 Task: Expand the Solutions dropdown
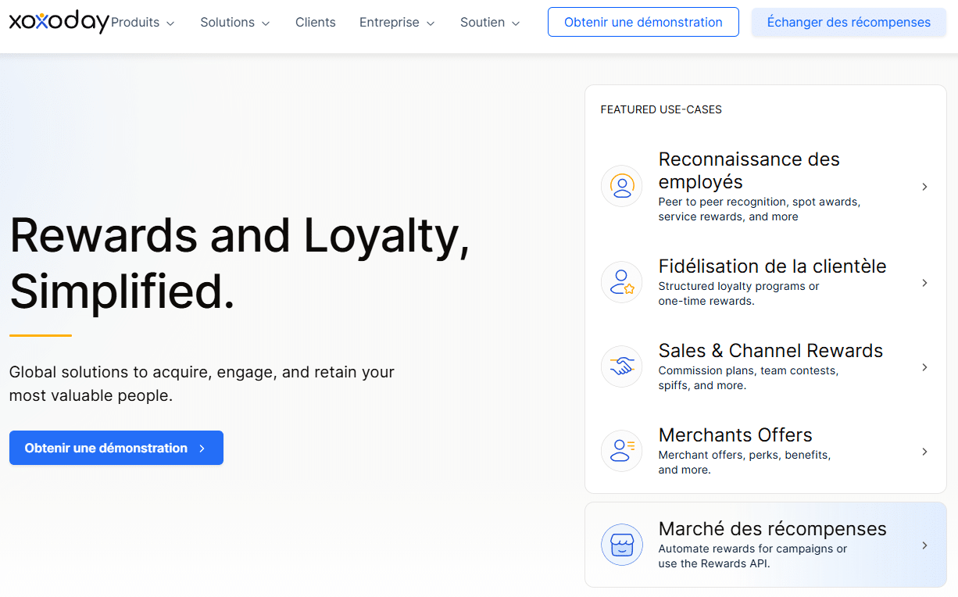[234, 22]
